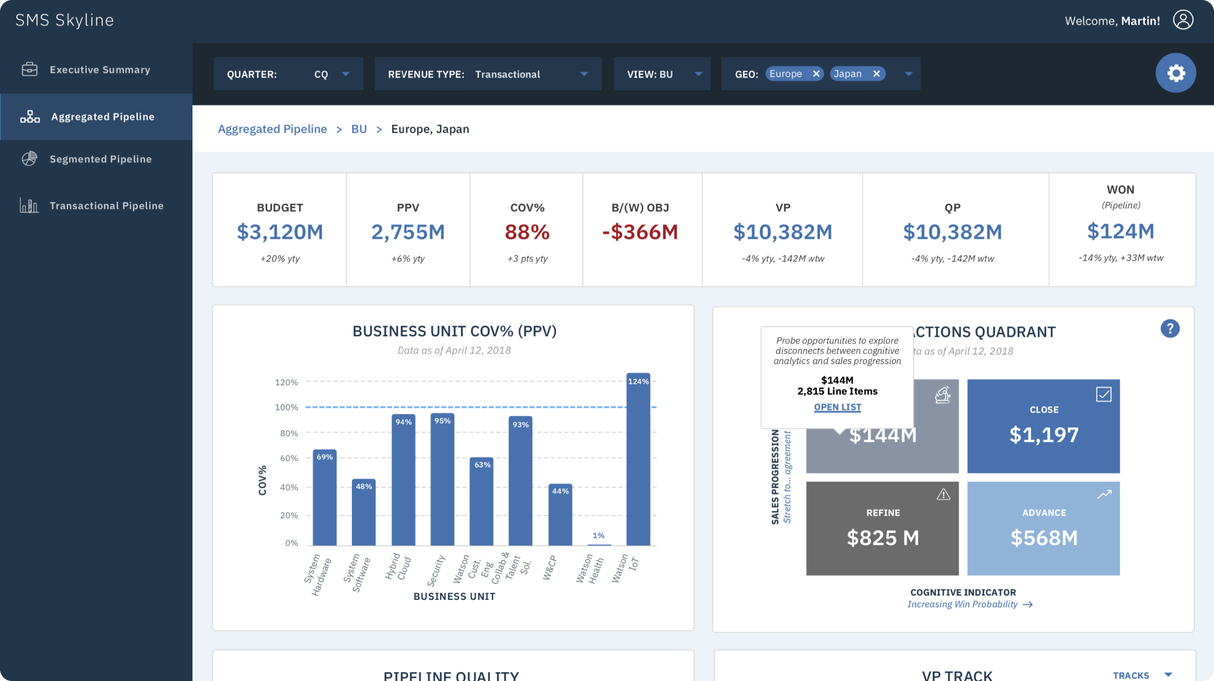This screenshot has height=681, width=1214.
Task: Expand the View BU dropdown
Action: coord(698,74)
